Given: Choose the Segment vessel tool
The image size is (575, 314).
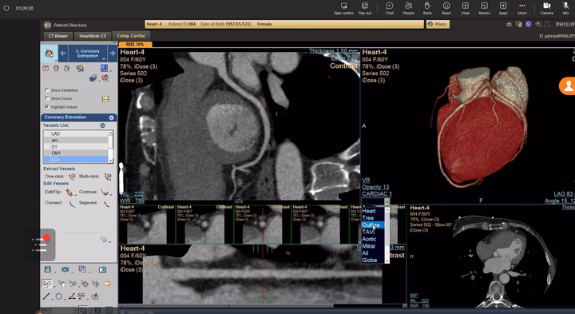Looking at the screenshot, I should click(107, 204).
